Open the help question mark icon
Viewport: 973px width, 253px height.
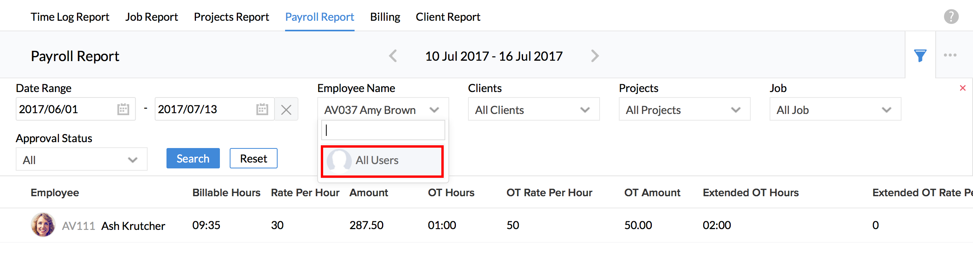pos(951,16)
